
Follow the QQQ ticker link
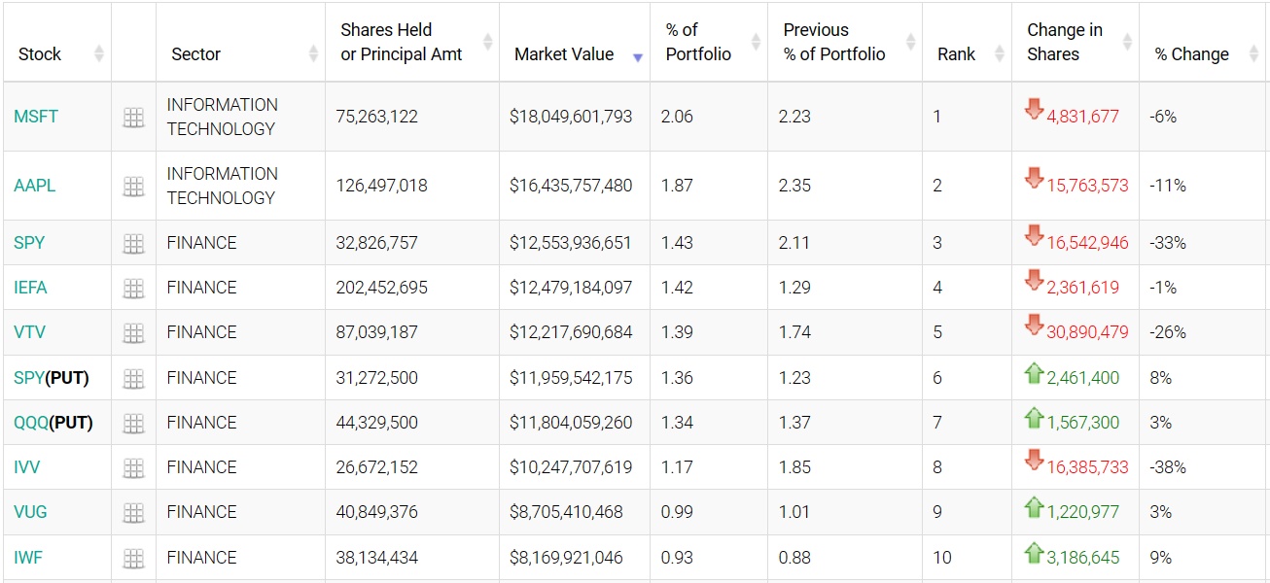[31, 423]
